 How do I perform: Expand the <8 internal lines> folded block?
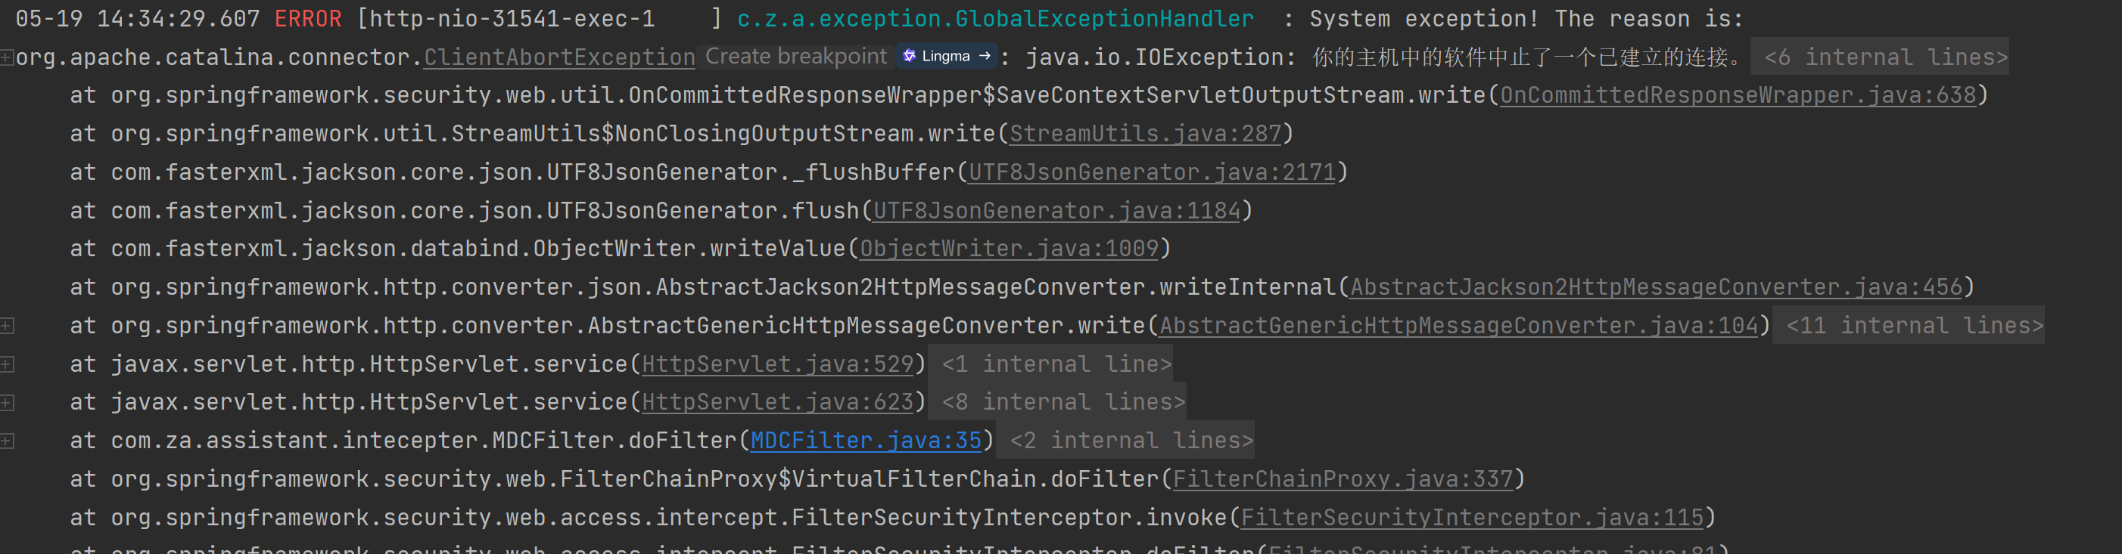[x=1063, y=402]
